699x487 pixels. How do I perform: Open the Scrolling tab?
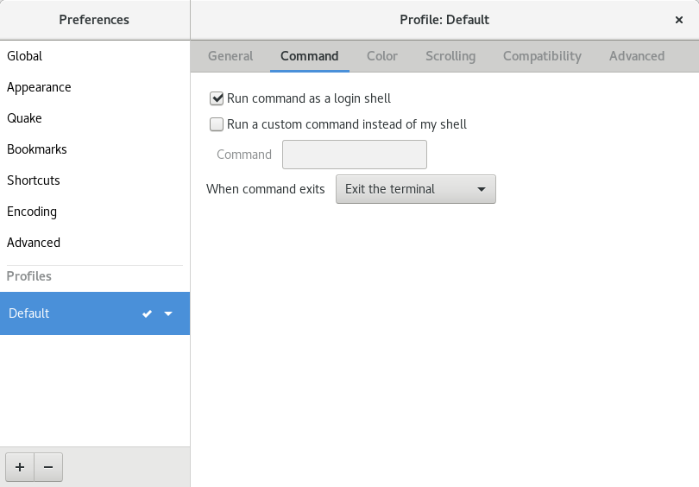[450, 56]
